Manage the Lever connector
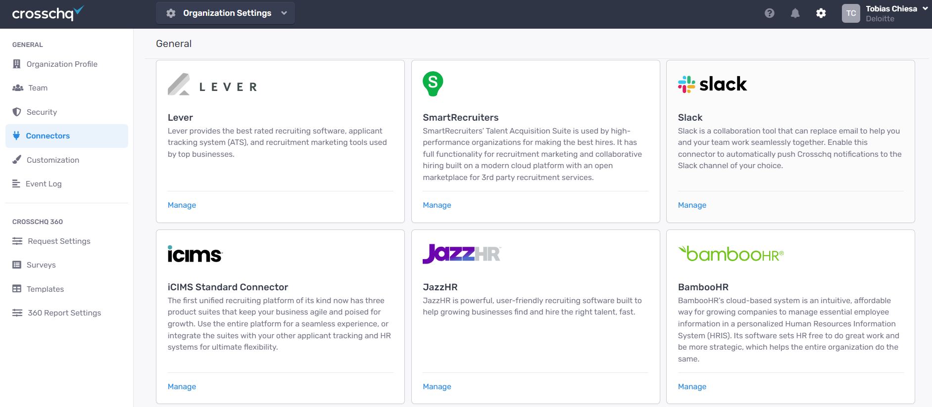 click(x=182, y=205)
